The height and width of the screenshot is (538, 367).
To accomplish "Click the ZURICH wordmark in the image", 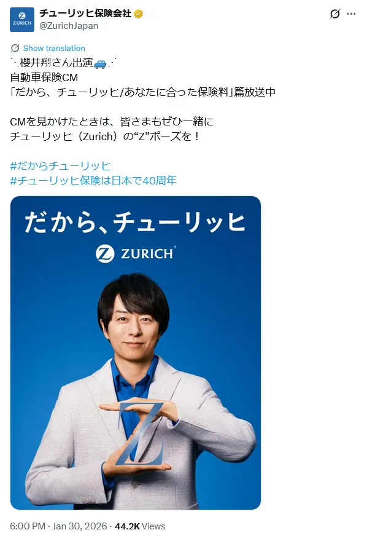I will pos(149,253).
